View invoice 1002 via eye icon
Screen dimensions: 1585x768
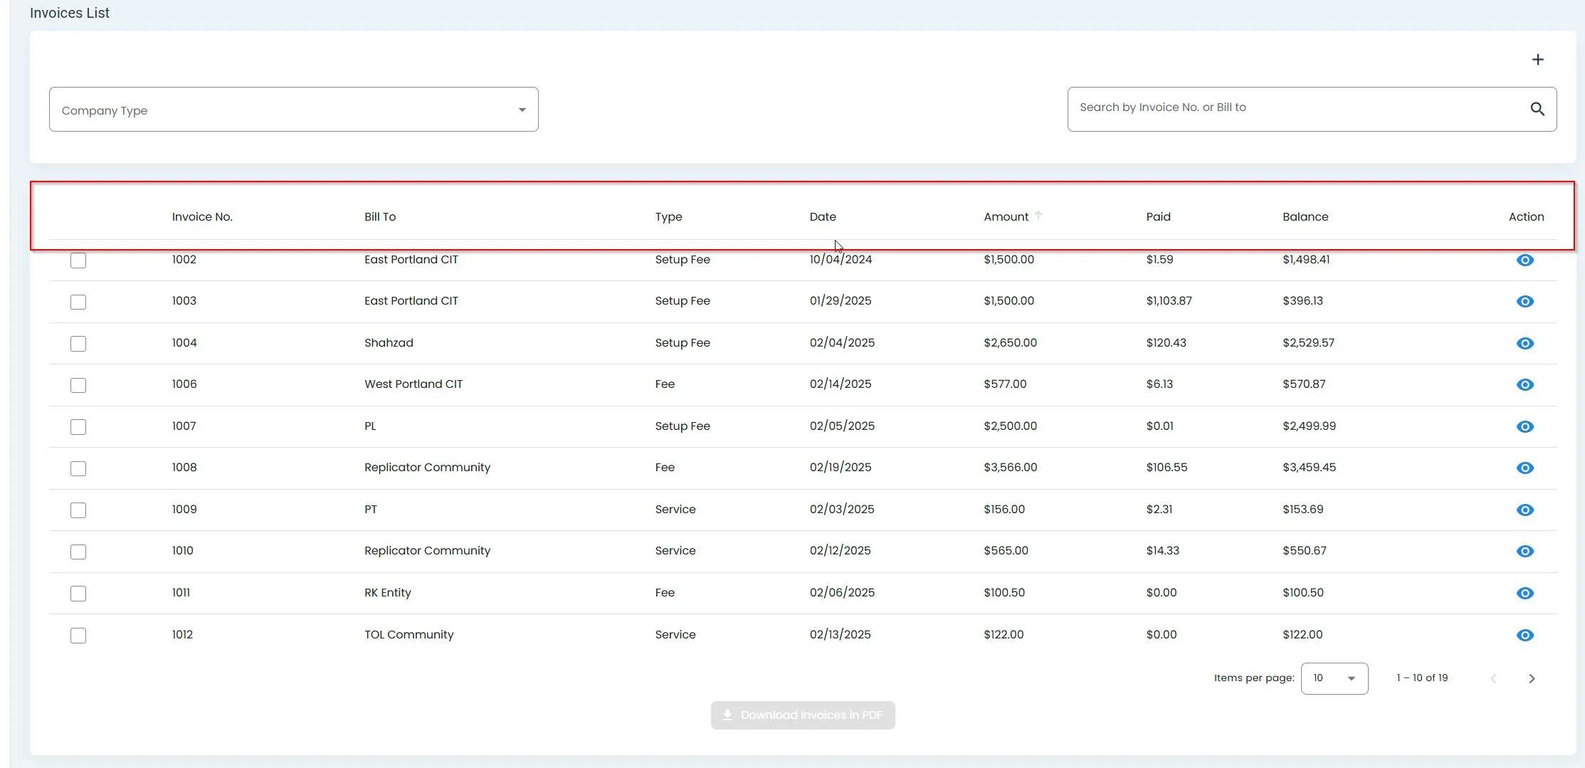click(1525, 261)
